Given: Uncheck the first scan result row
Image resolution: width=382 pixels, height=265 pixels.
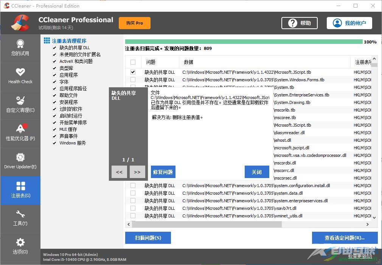Looking at the screenshot, I should 133,72.
